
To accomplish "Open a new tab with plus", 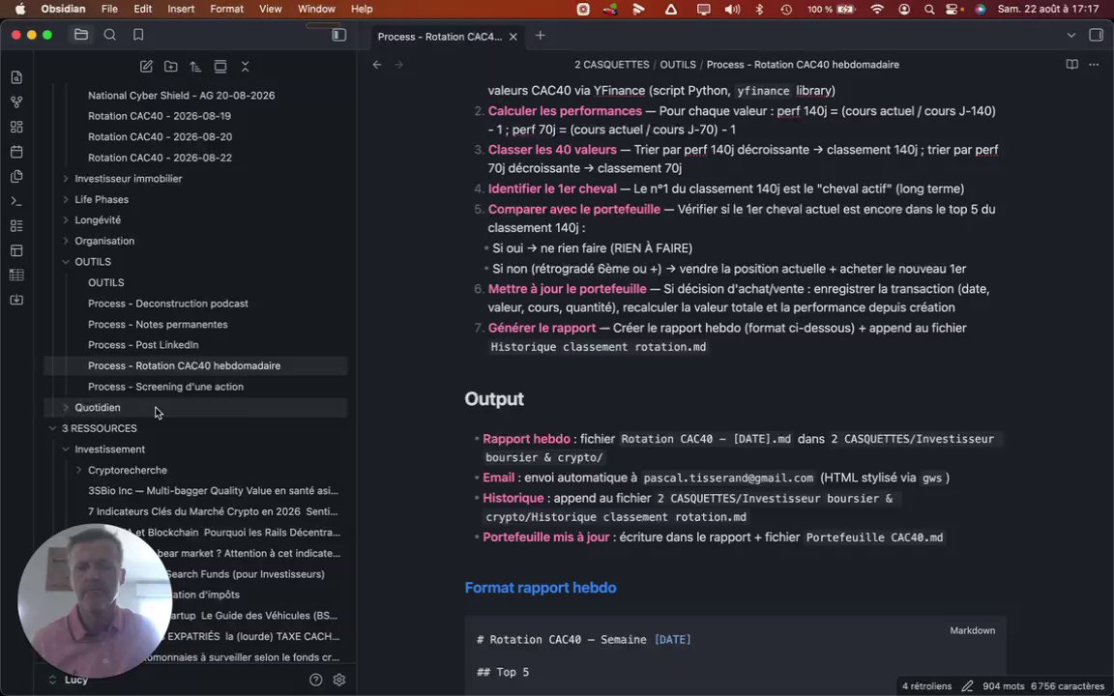I will click(540, 36).
